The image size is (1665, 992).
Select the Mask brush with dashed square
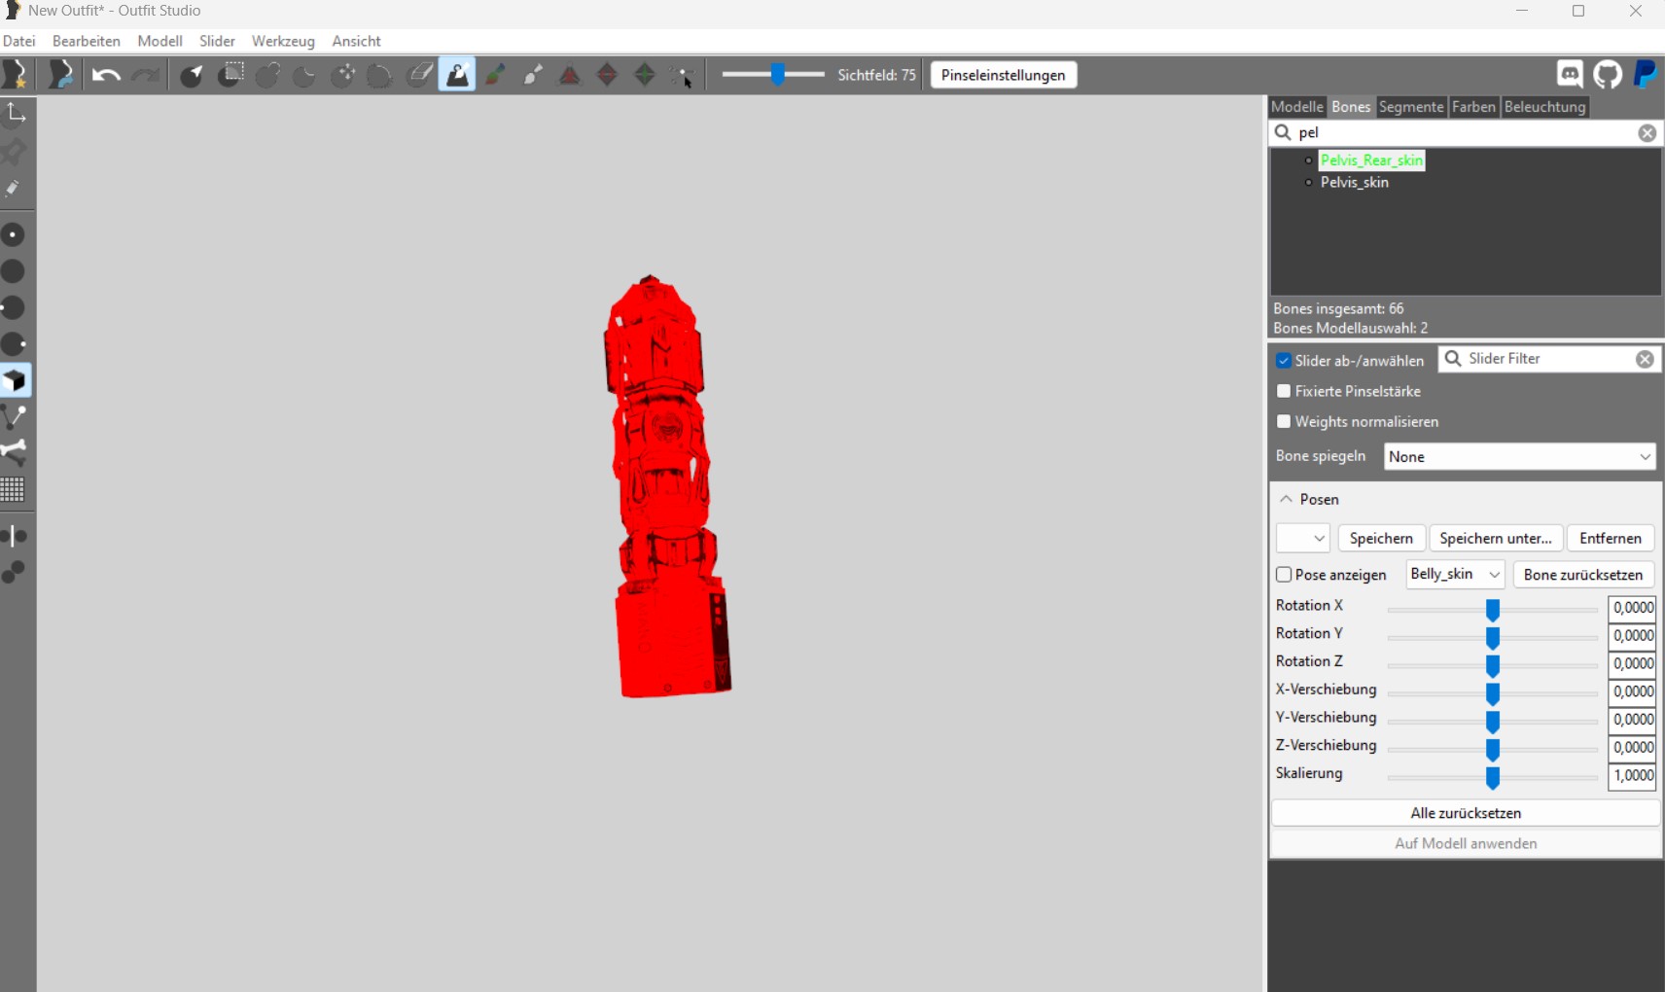pyautogui.click(x=230, y=75)
